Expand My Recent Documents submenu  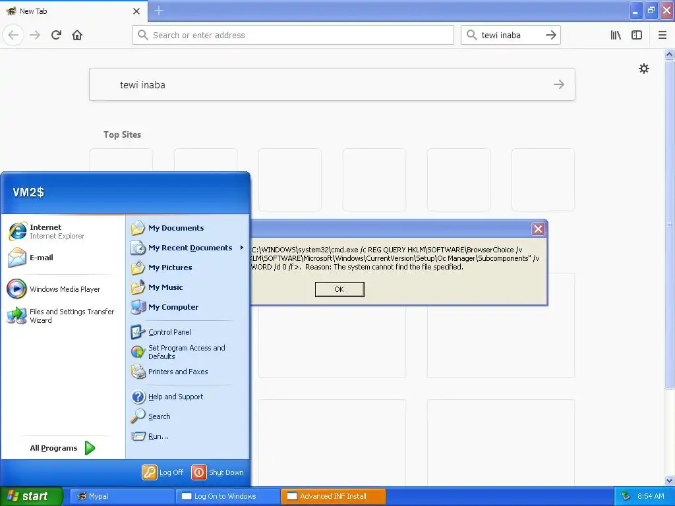[x=188, y=248]
